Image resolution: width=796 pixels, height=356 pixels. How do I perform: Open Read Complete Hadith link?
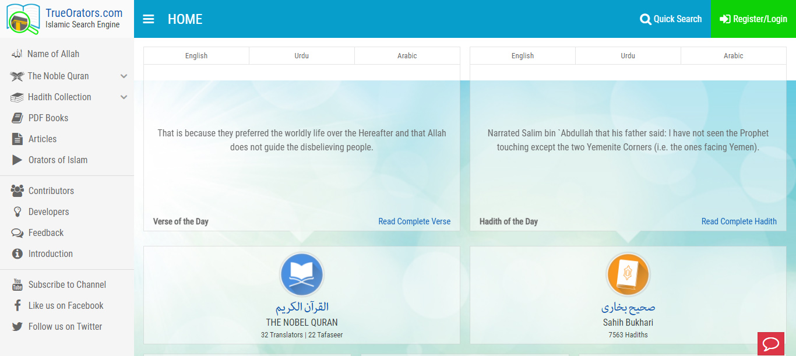[738, 221]
